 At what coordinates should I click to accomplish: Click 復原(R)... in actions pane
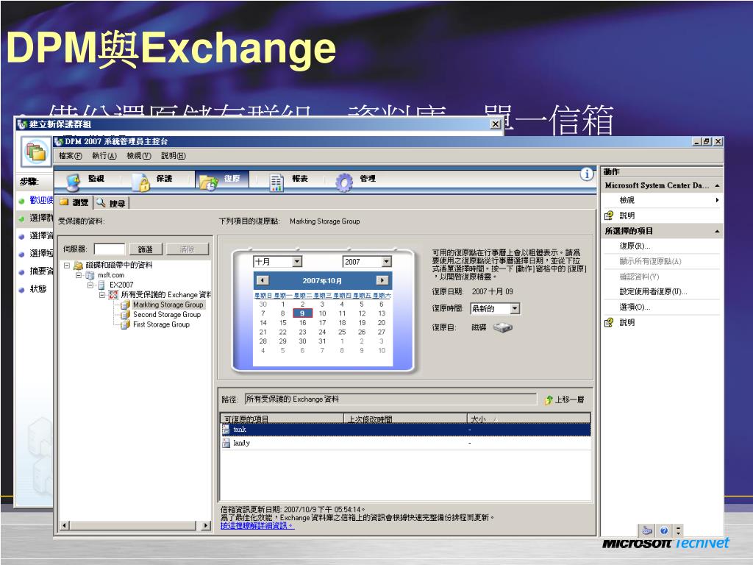tap(635, 246)
